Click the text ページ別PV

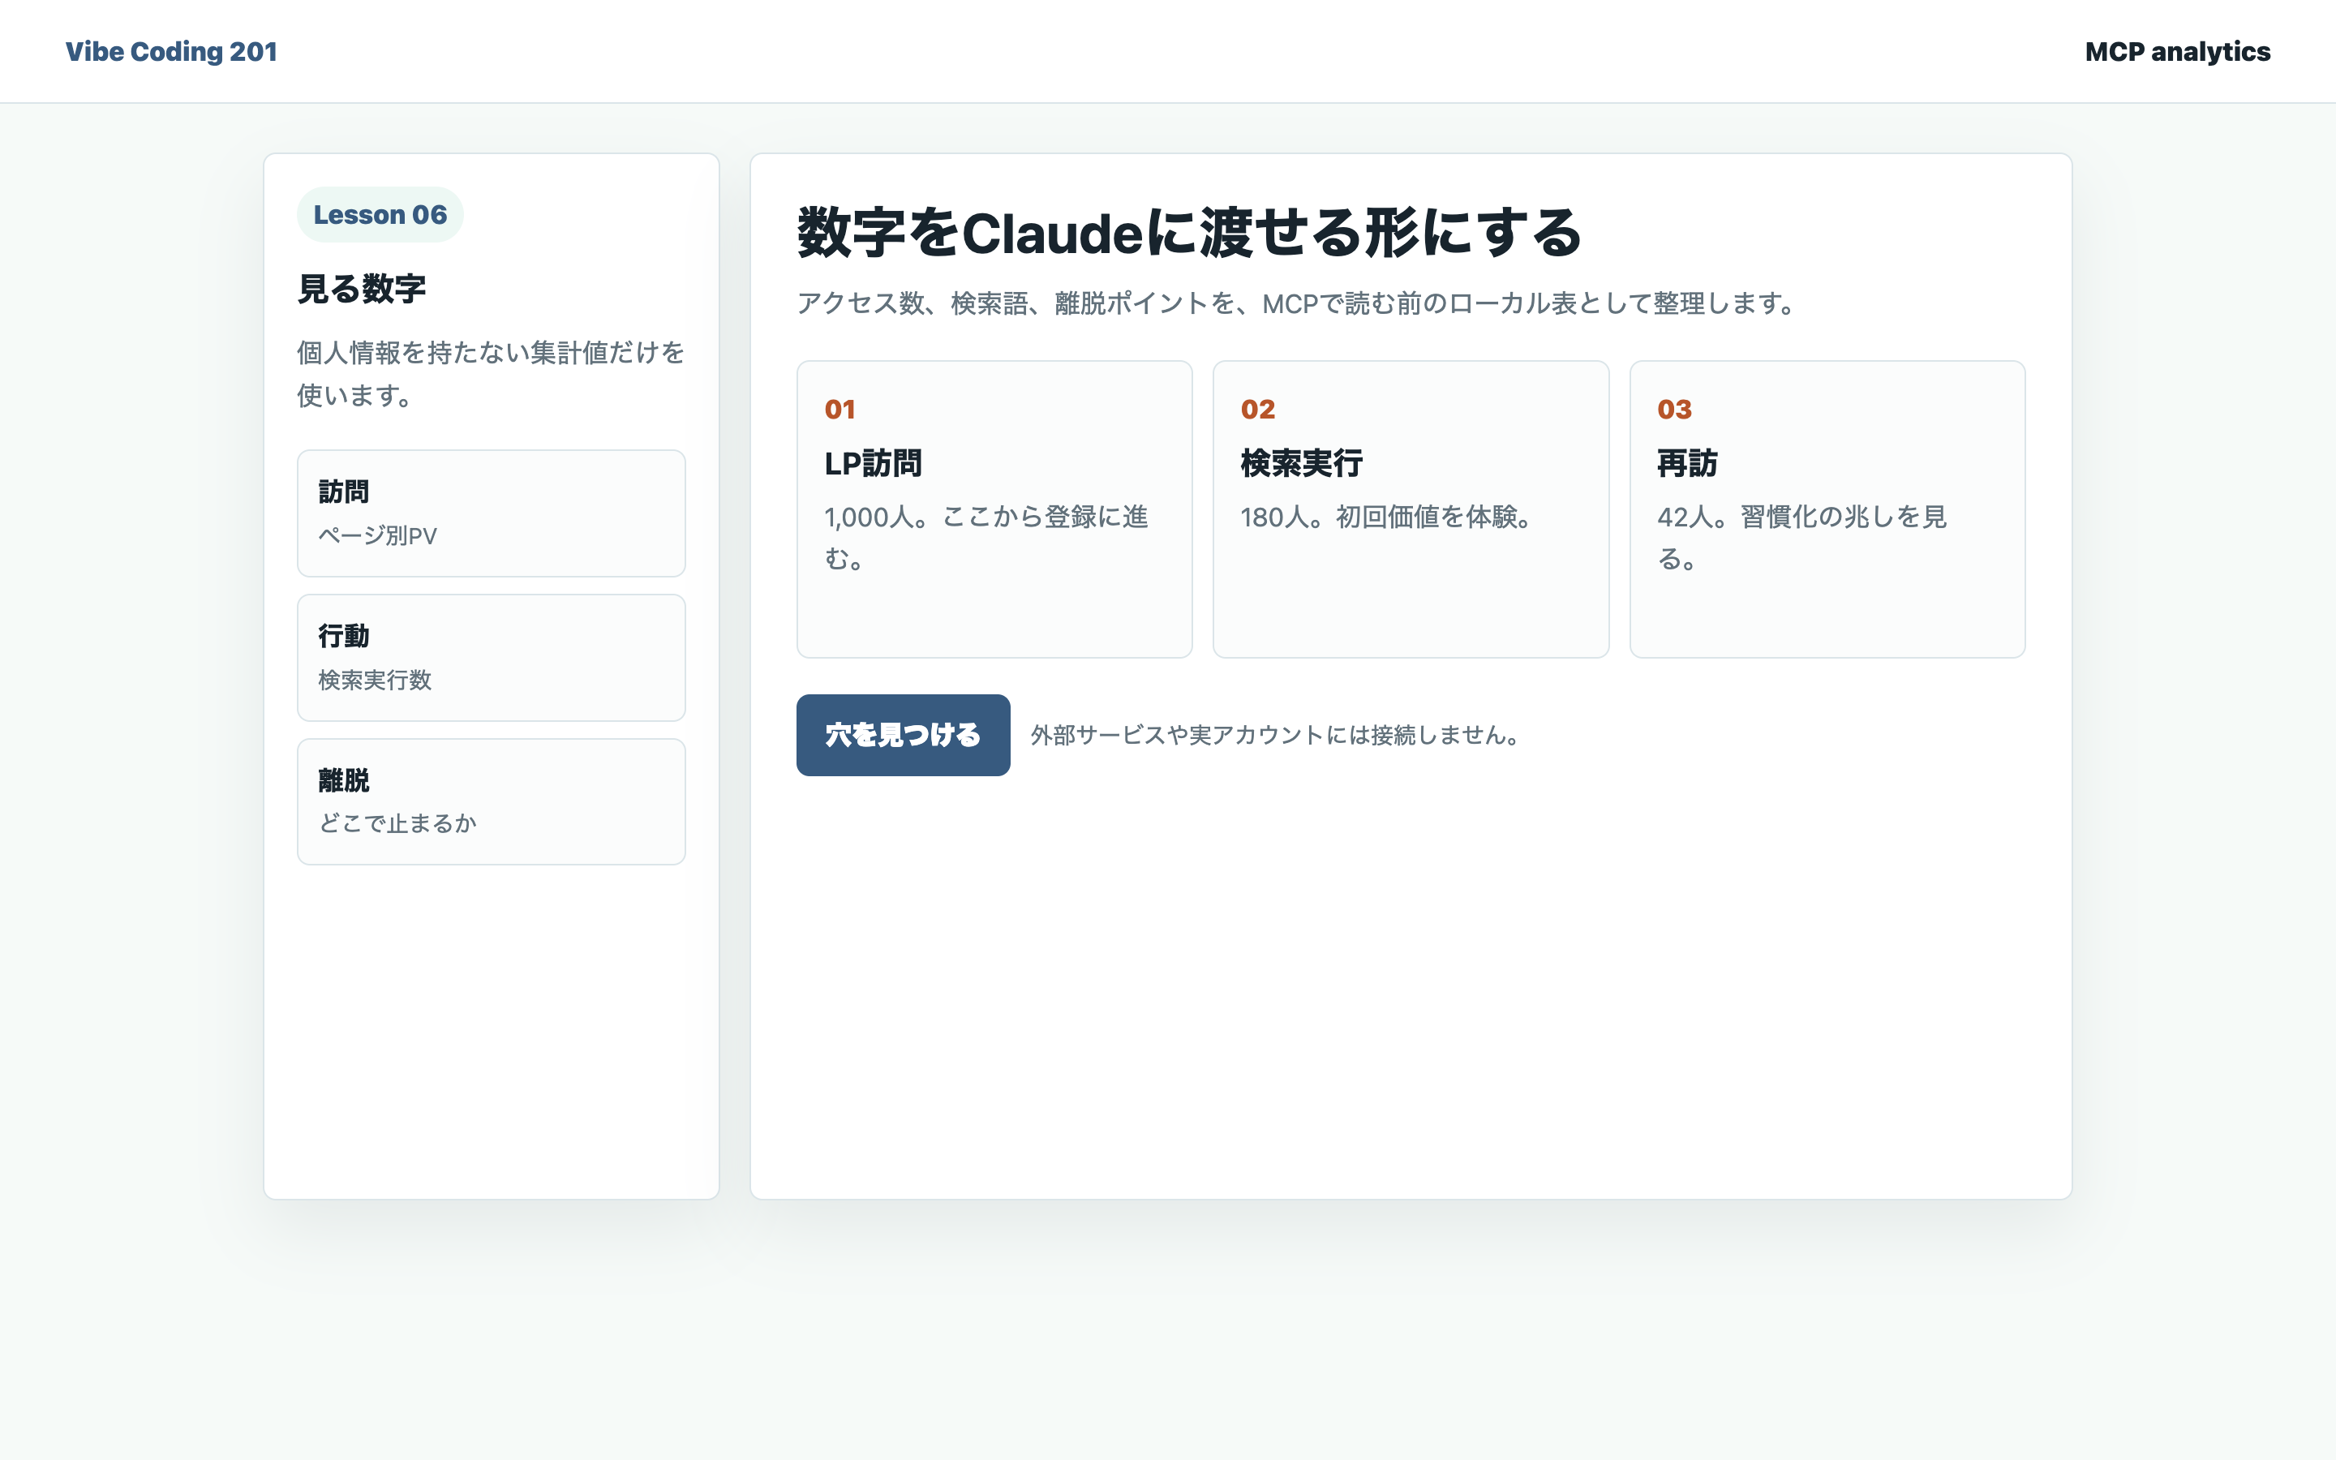[x=377, y=536]
